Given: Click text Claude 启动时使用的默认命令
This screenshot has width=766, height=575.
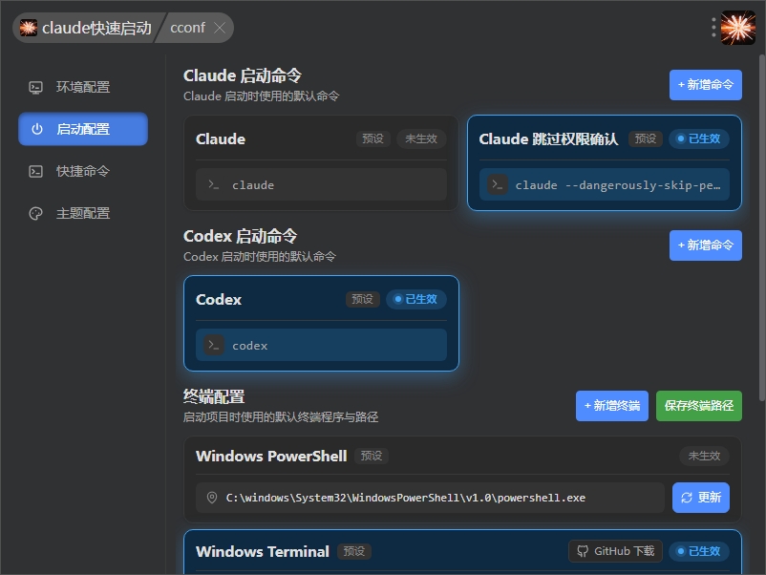Looking at the screenshot, I should [x=261, y=96].
